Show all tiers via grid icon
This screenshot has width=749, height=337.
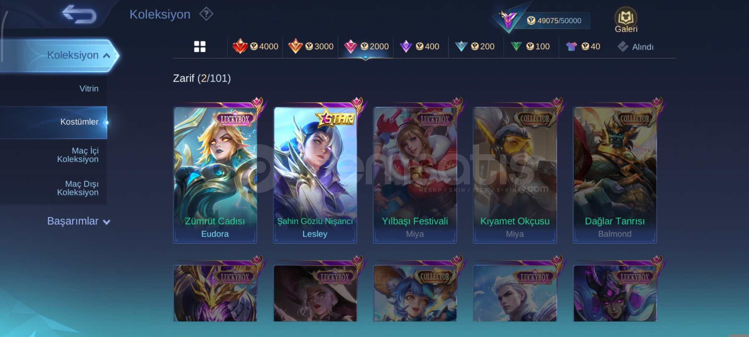pos(200,46)
